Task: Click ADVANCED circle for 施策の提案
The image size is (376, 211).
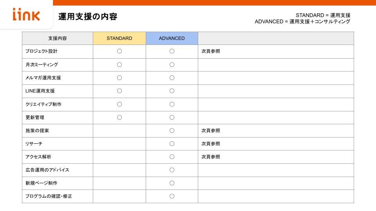Action: pyautogui.click(x=172, y=131)
